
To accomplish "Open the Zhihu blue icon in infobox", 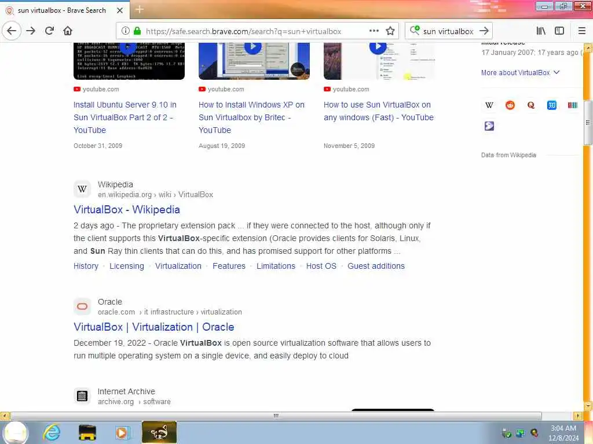I will click(552, 105).
